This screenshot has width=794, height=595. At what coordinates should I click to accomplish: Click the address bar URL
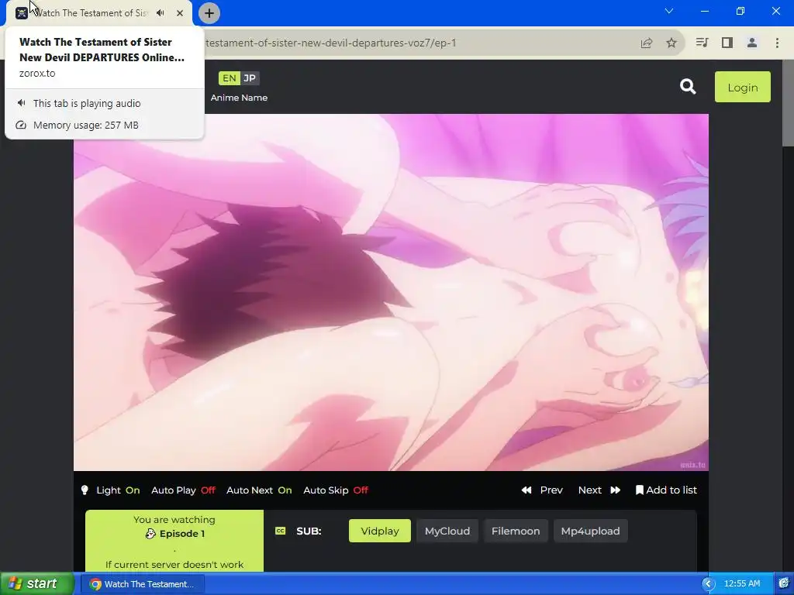330,43
